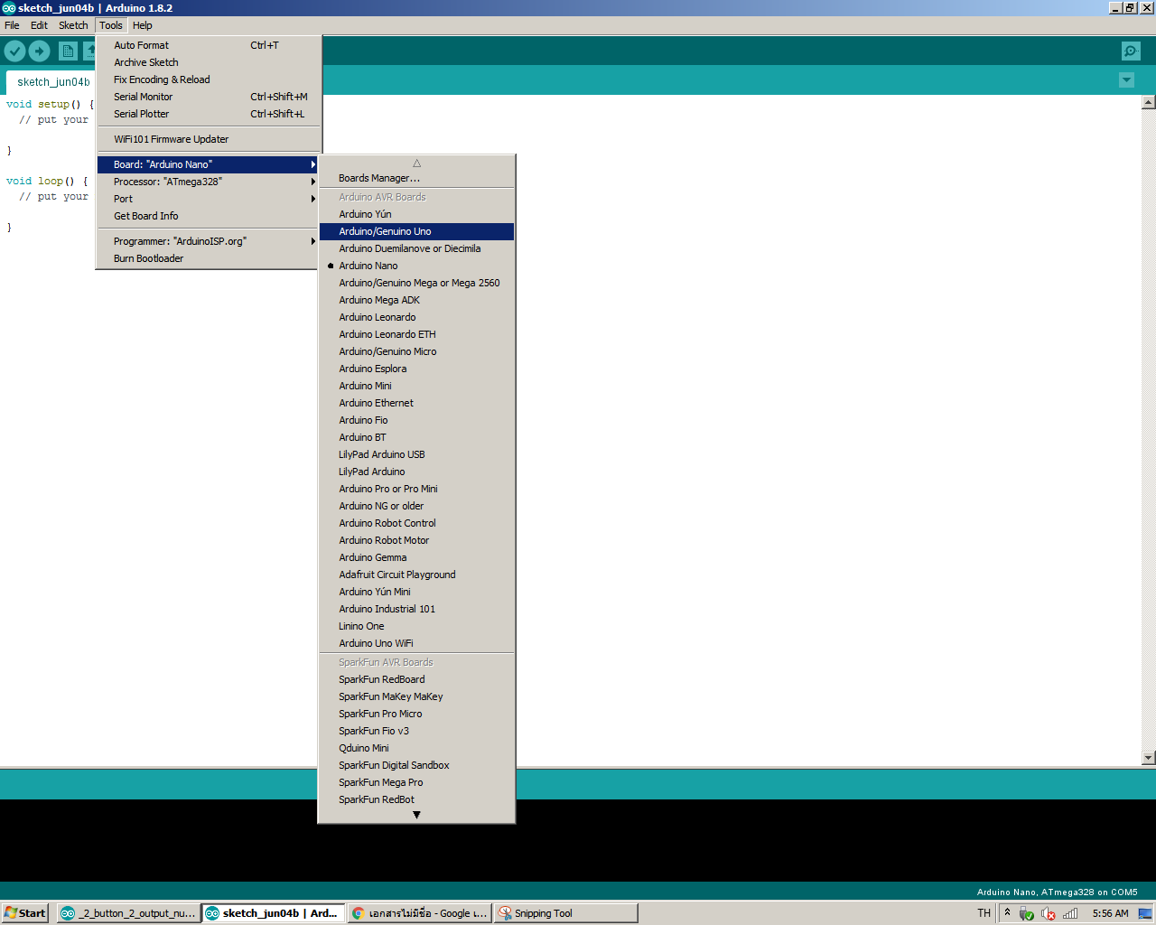Pick Arduino Uno WiFi board
The height and width of the screenshot is (925, 1156).
[x=416, y=643]
